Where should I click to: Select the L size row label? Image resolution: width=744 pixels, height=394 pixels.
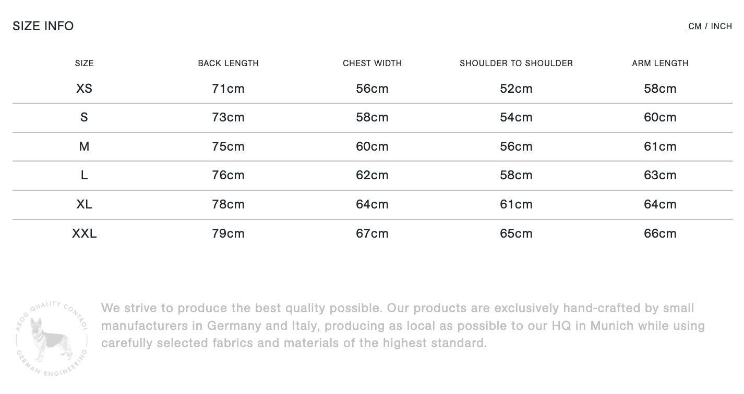[84, 175]
